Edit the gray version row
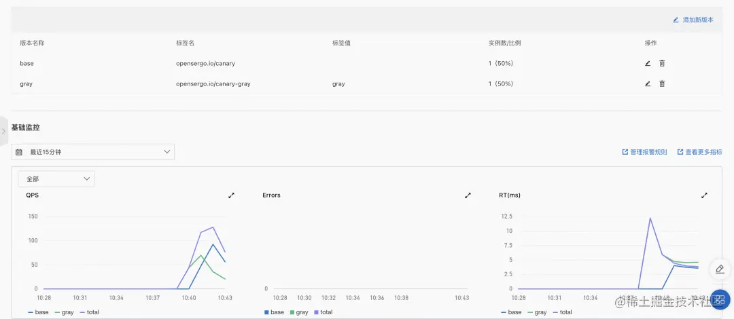The image size is (734, 319). click(648, 83)
